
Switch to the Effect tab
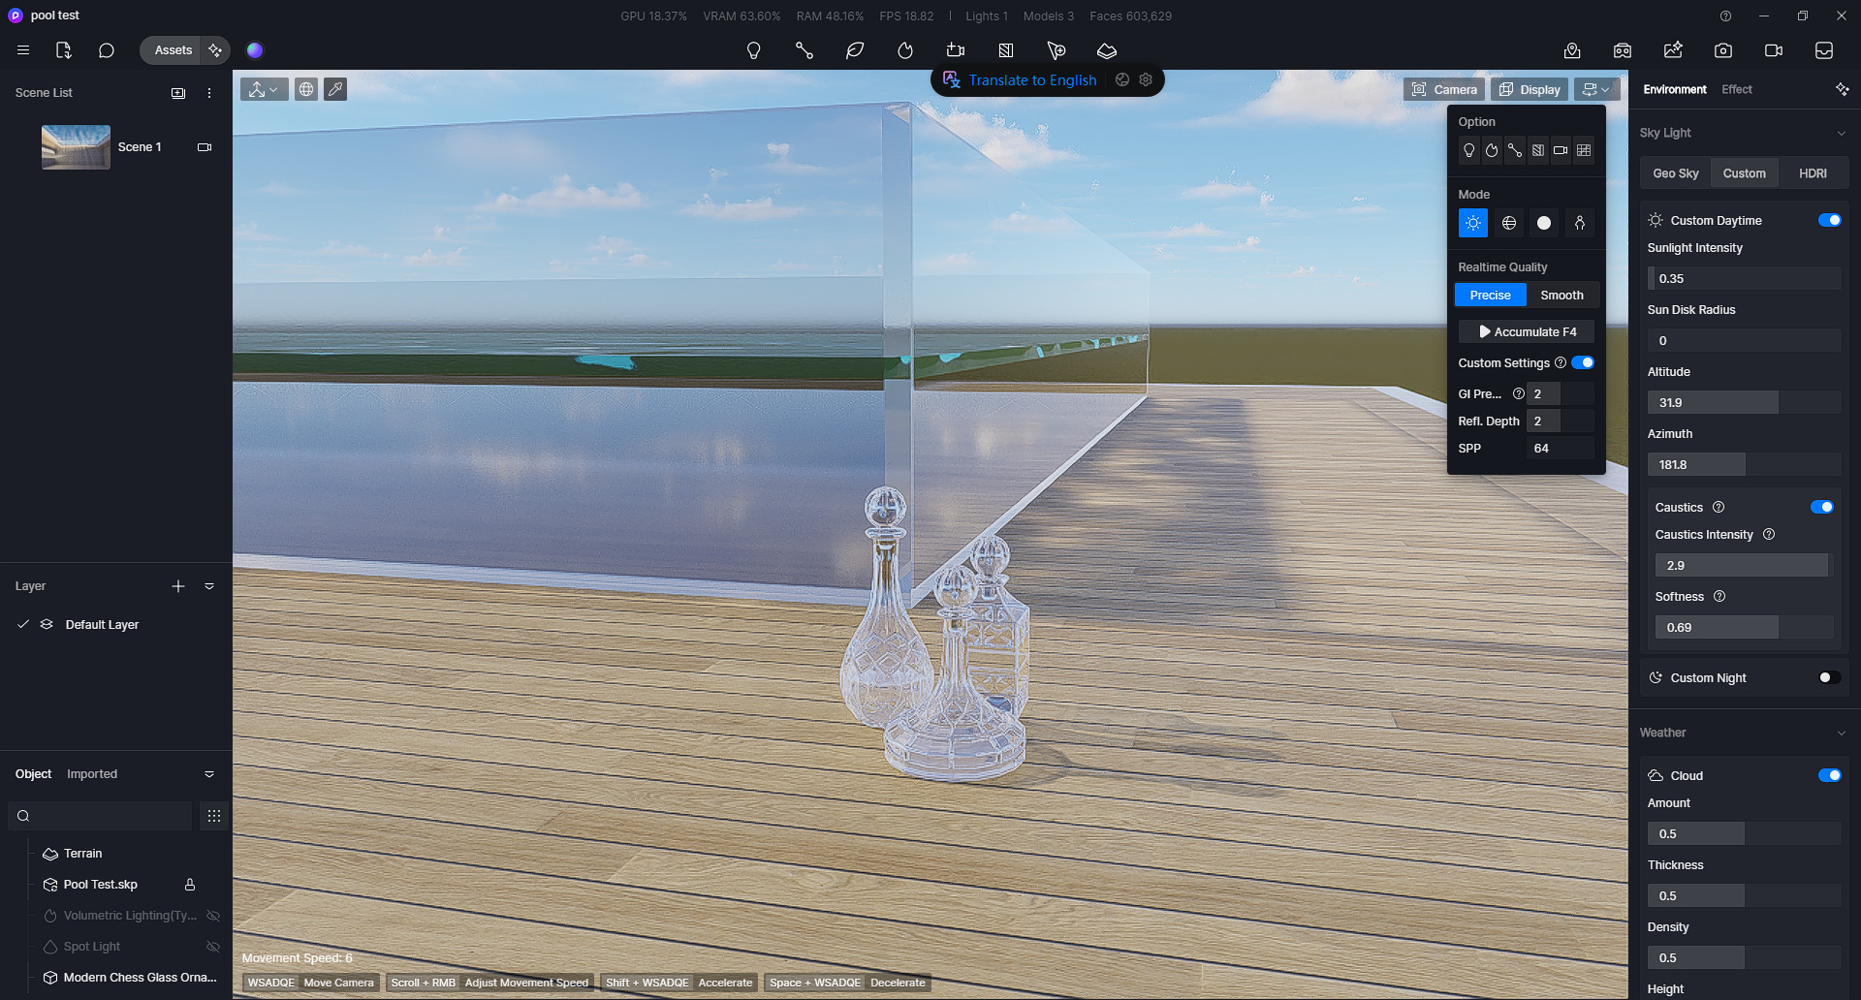[x=1736, y=89]
